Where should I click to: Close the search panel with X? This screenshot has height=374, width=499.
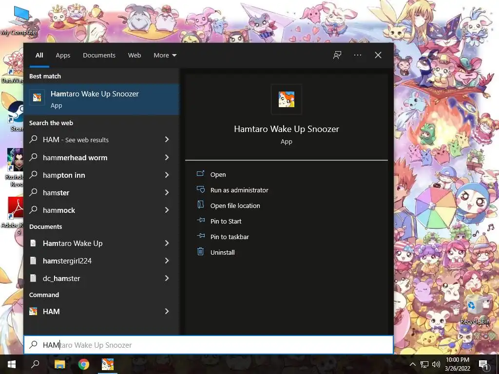378,55
